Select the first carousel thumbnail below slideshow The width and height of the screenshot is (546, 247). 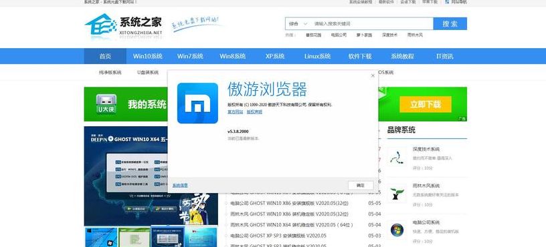[101, 237]
